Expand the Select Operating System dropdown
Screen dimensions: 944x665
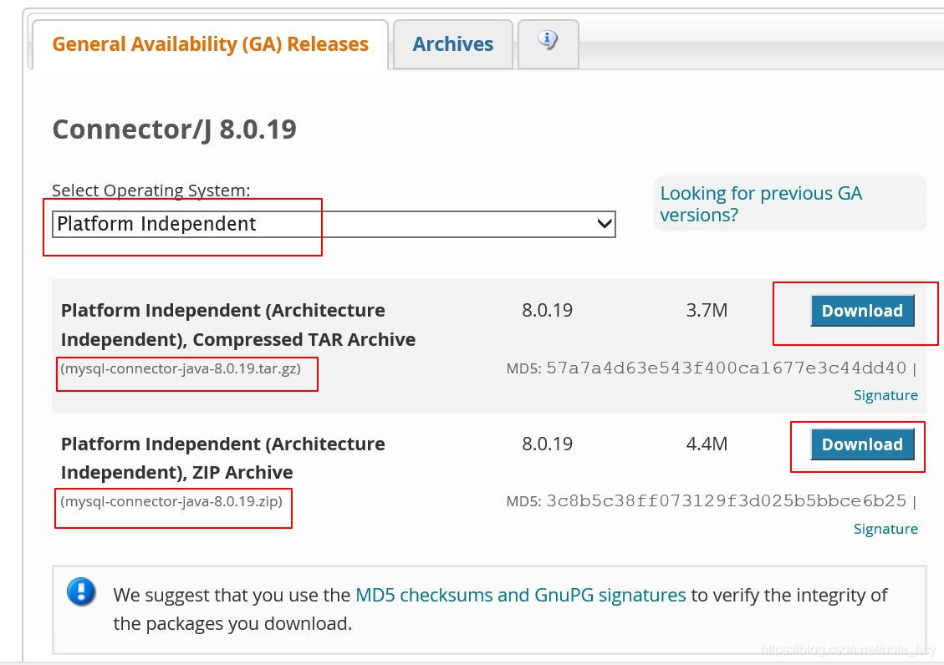coord(334,224)
